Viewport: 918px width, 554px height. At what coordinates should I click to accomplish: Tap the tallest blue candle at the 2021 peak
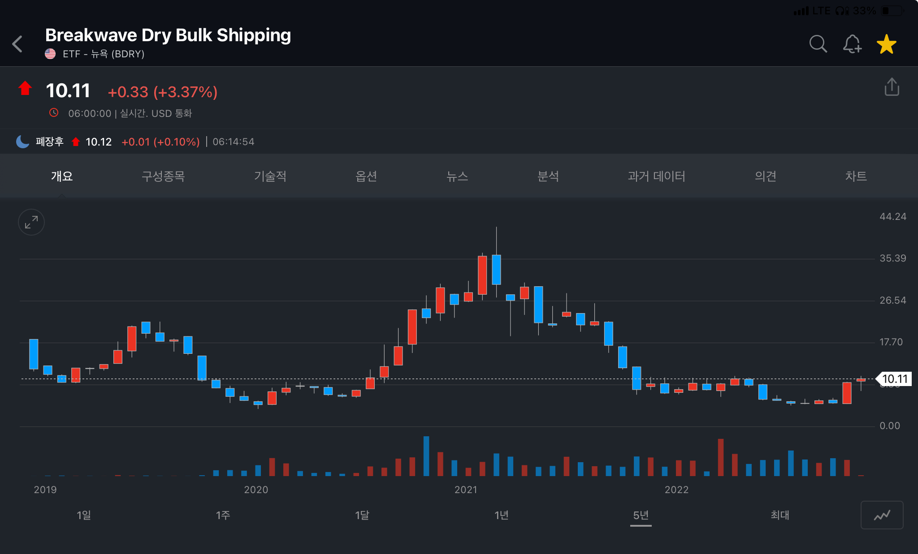click(x=496, y=270)
